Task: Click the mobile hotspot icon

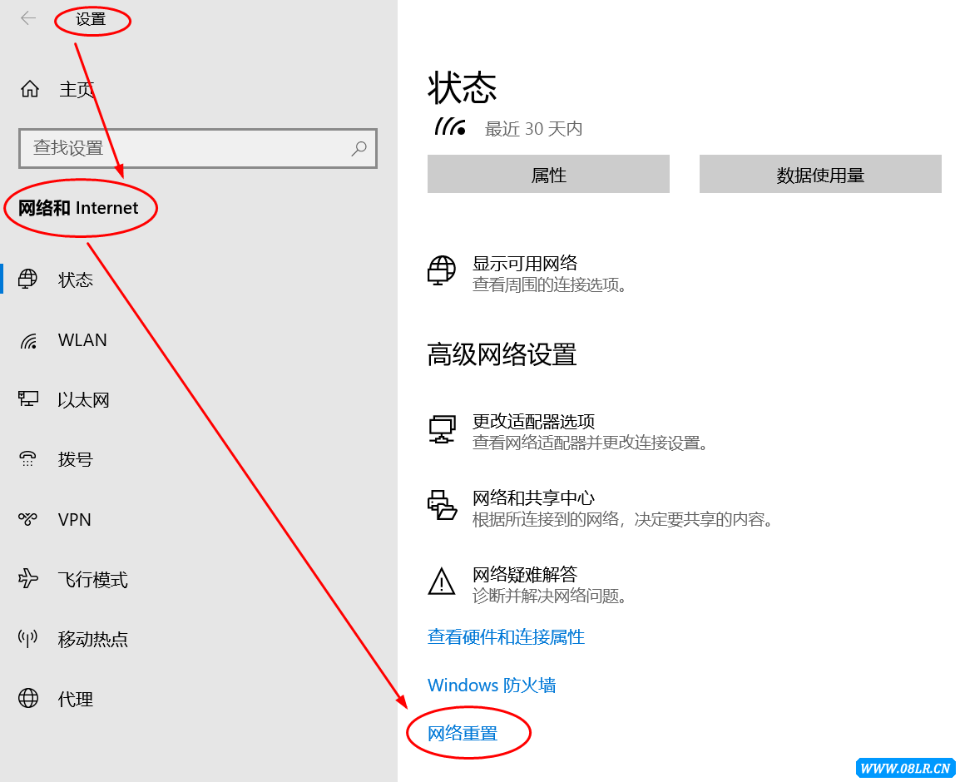Action: 27,639
